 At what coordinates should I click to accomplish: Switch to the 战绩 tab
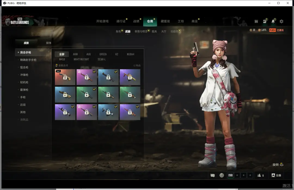click(x=136, y=21)
